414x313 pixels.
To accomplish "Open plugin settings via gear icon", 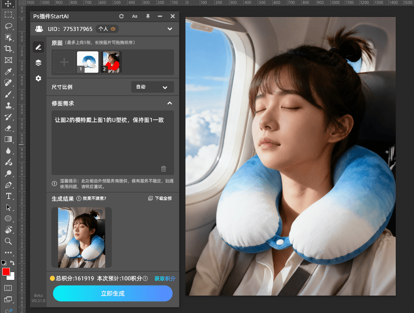I will [38, 78].
